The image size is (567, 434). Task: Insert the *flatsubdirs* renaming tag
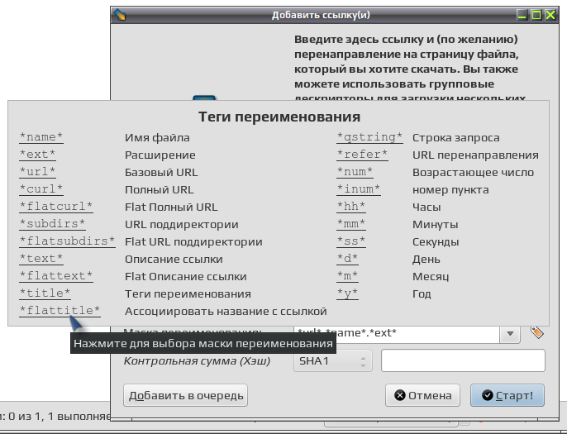coord(67,241)
